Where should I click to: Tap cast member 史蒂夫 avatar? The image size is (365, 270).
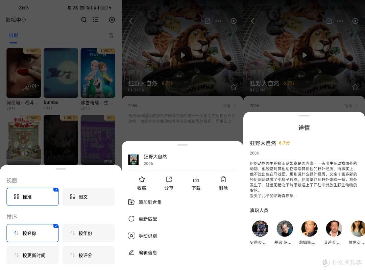[260, 228]
